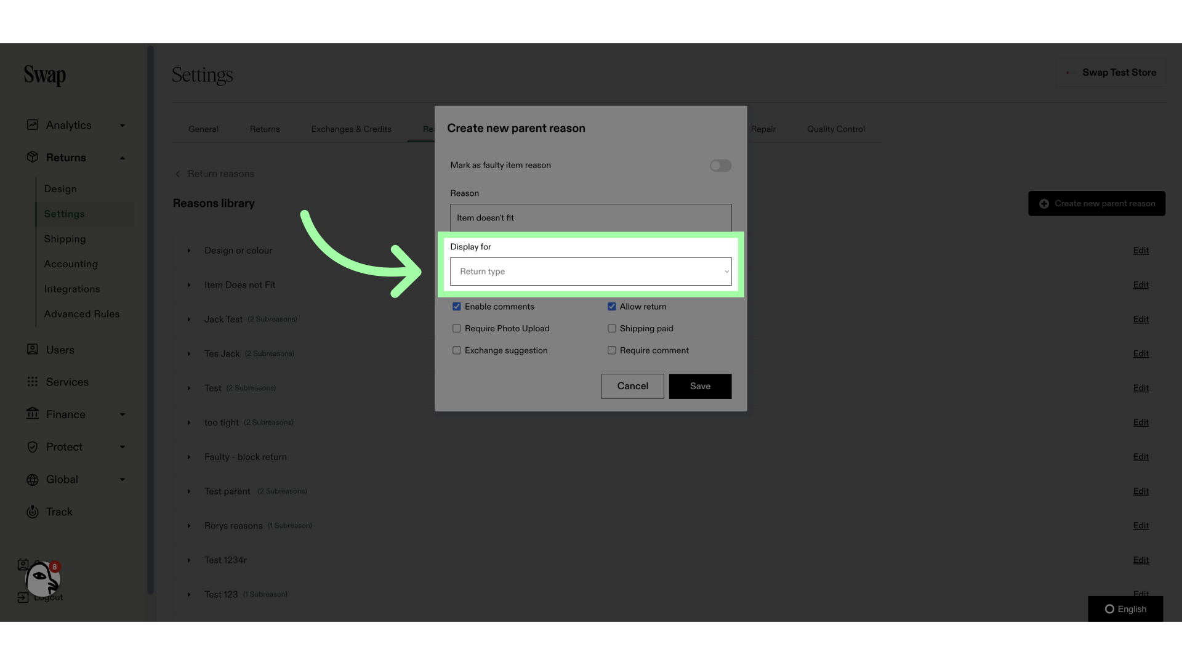
Task: Uncheck the Enable comments checkbox
Action: 457,307
